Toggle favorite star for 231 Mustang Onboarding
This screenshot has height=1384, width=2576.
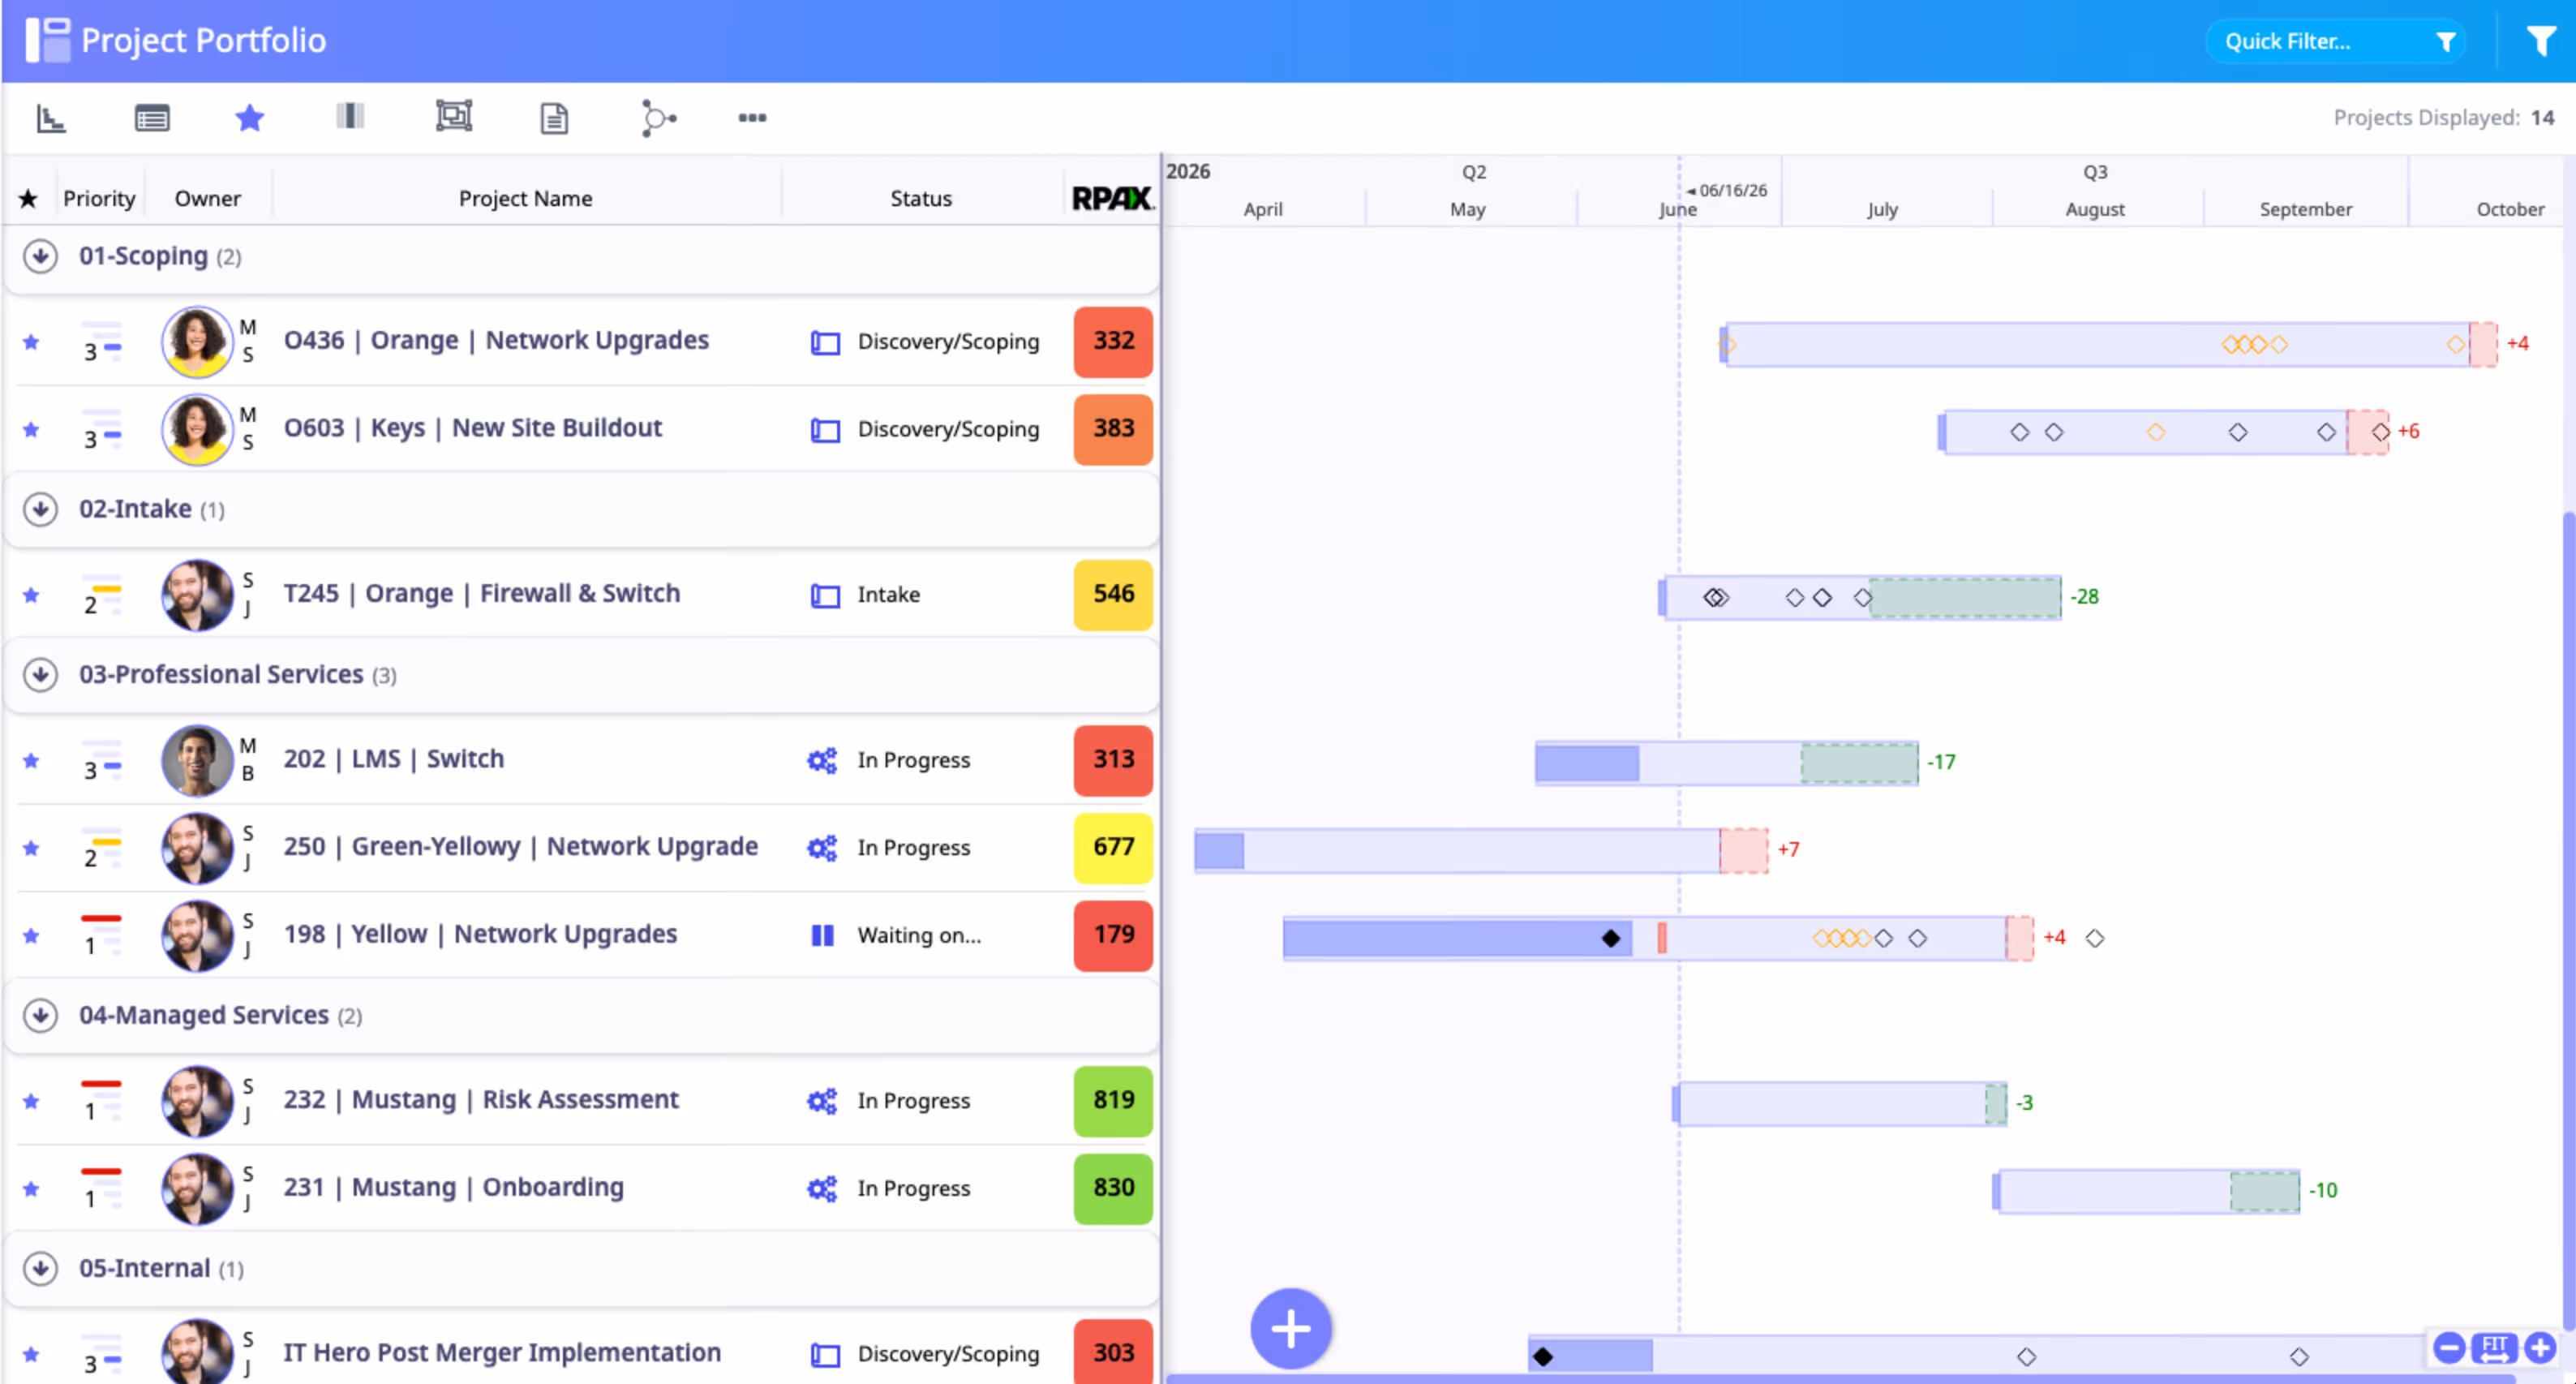[31, 1189]
